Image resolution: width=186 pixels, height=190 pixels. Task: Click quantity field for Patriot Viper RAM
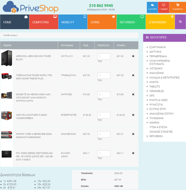pyautogui.click(x=104, y=134)
